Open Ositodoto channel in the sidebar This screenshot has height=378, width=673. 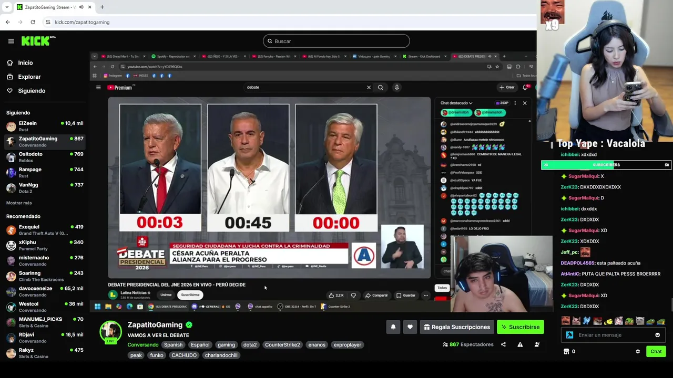[x=45, y=157]
